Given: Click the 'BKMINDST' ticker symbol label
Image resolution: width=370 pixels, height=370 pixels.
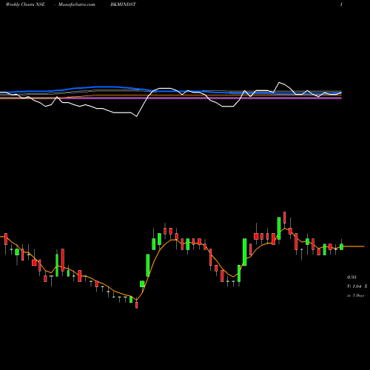Looking at the screenshot, I should (x=123, y=4).
